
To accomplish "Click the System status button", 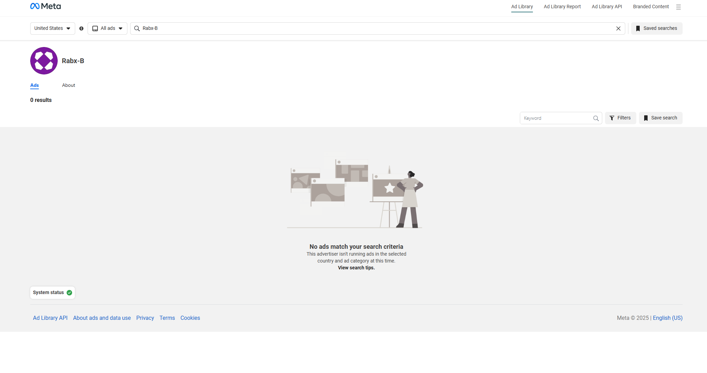I will (x=53, y=293).
